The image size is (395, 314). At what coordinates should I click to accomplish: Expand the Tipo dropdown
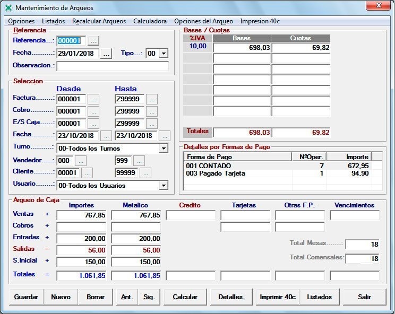[x=163, y=54]
